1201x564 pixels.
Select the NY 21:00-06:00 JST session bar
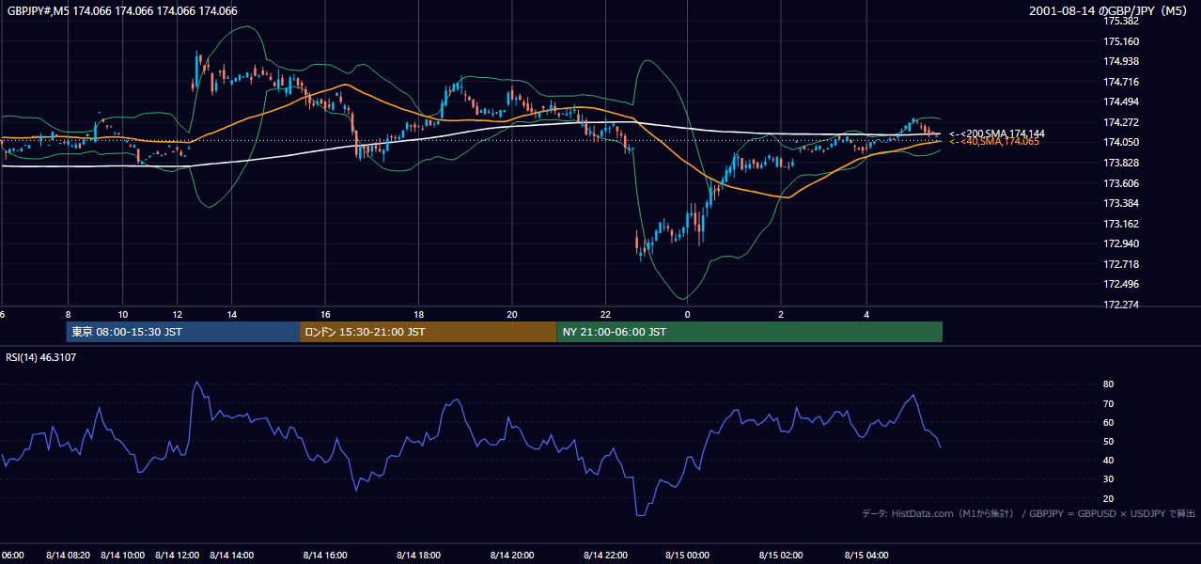pos(750,332)
